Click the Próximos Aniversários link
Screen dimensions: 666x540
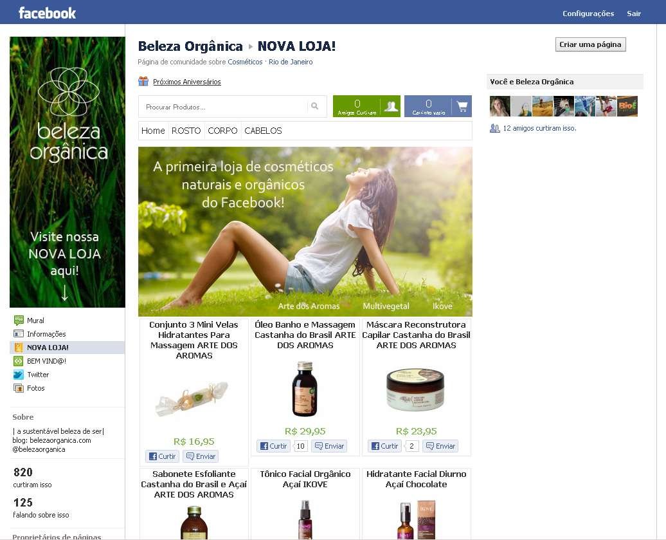click(x=187, y=82)
